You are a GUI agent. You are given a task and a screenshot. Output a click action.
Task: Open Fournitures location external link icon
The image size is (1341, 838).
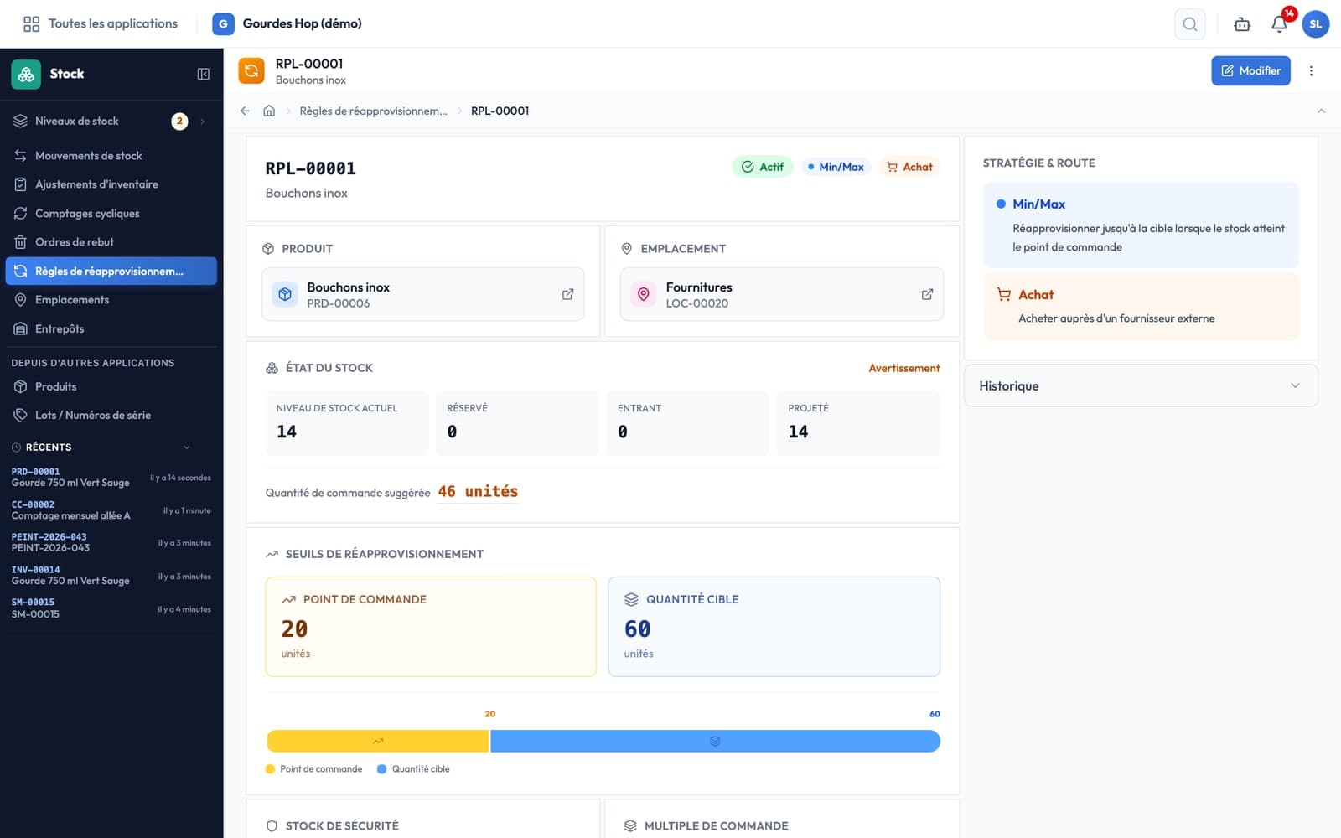tap(927, 294)
